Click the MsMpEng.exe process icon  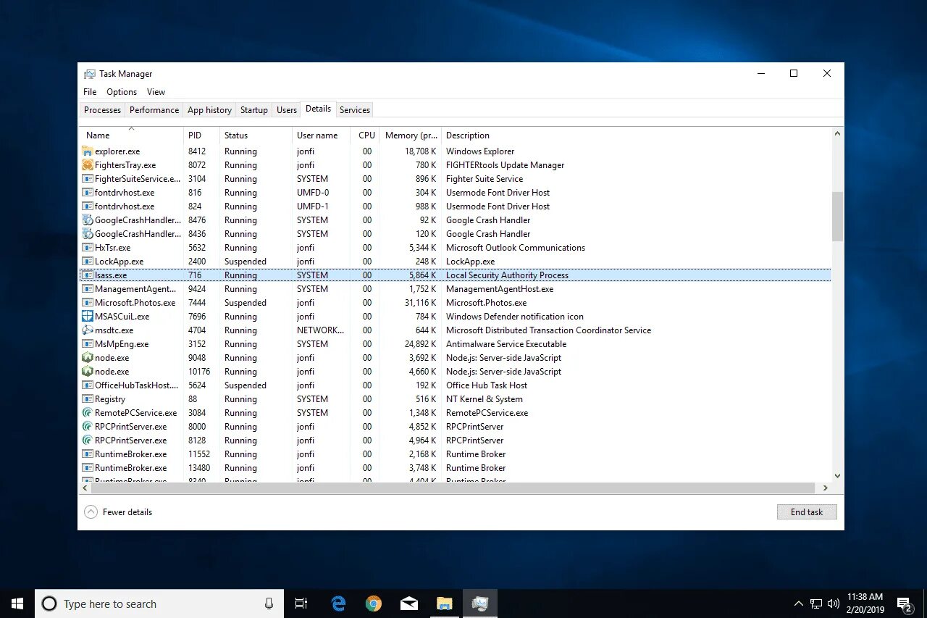click(x=88, y=344)
